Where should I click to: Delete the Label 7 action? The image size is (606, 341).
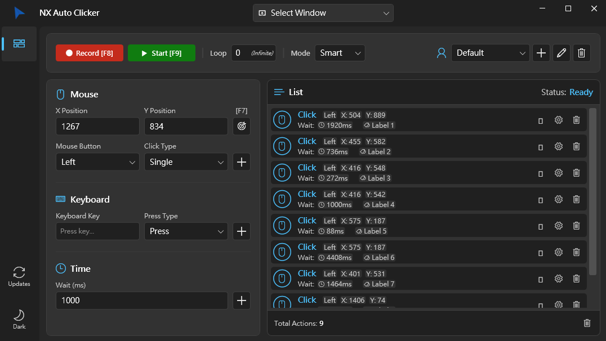(x=576, y=279)
